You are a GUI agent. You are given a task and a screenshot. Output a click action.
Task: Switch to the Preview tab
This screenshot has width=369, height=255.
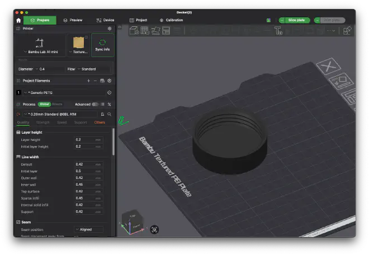[73, 20]
